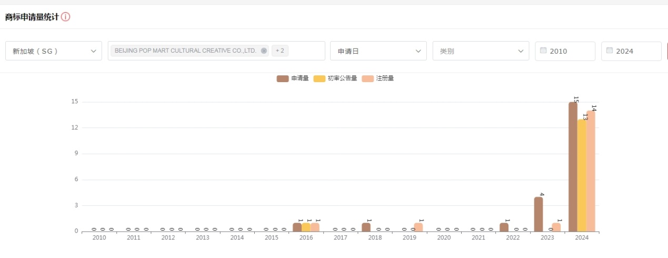Image resolution: width=668 pixels, height=258 pixels.
Task: Click the 2024 注册量 bar valued 14
Action: pos(591,171)
